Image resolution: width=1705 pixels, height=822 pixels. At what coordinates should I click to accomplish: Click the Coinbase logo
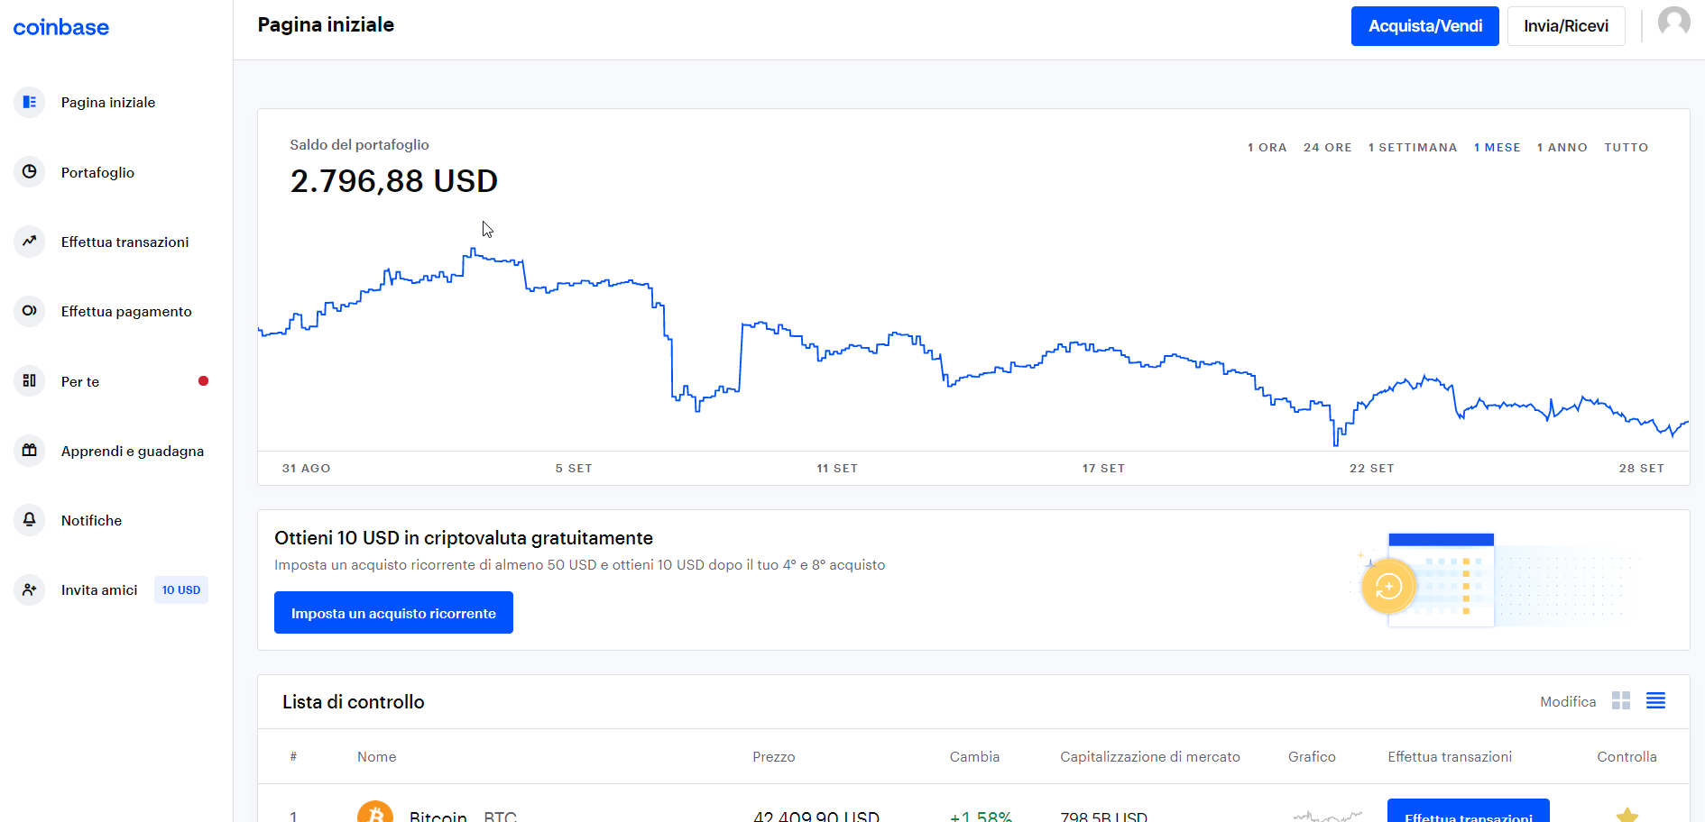click(x=61, y=28)
